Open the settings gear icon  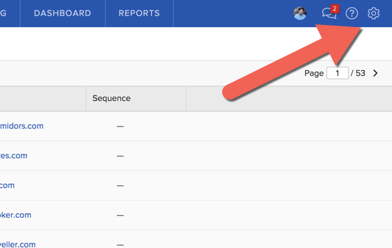373,13
